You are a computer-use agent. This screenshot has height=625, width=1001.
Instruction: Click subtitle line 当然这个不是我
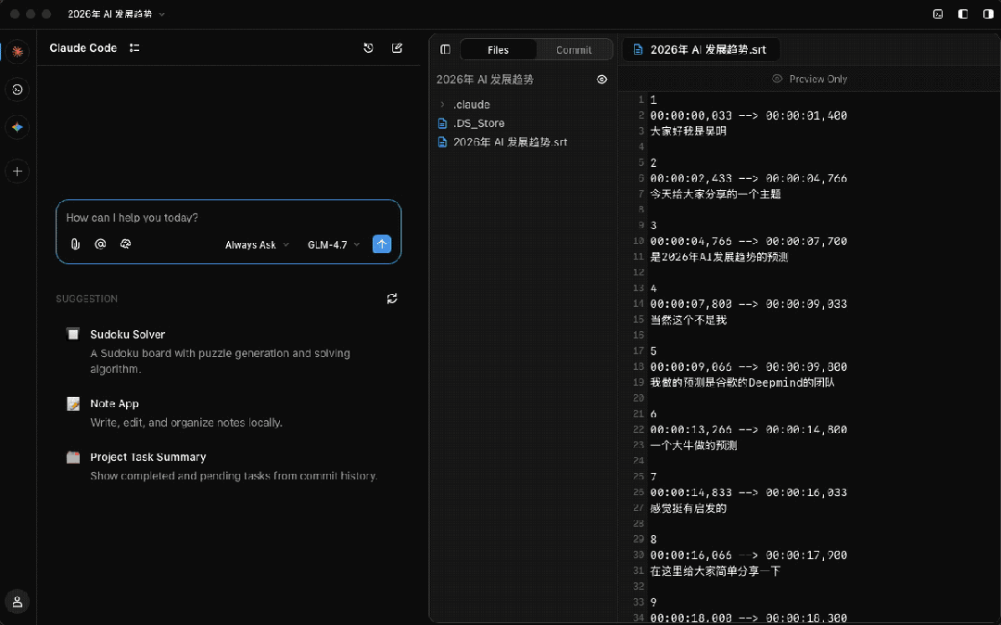[688, 320]
